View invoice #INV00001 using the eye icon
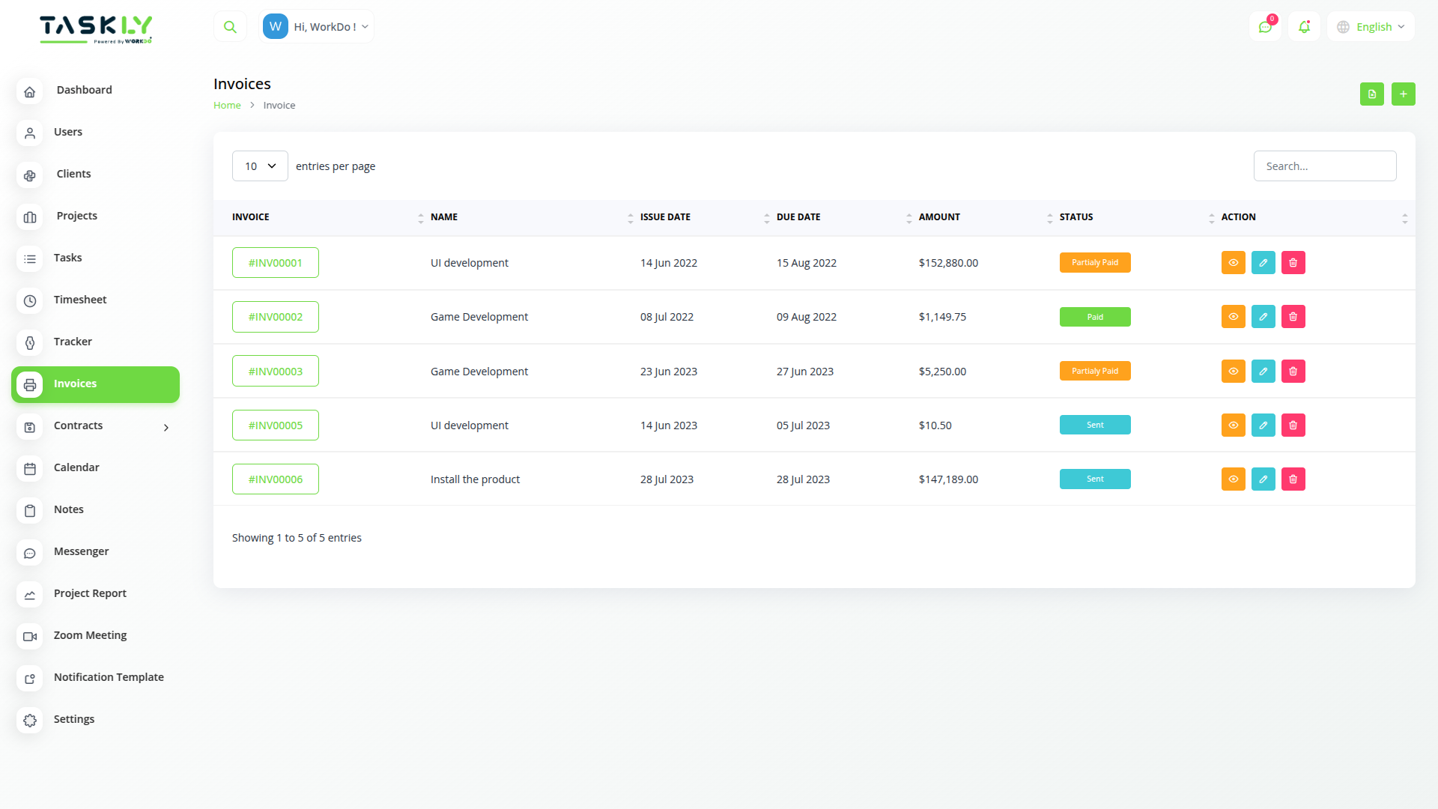 point(1233,262)
